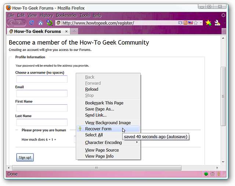Bookmark page using the star outline icon
This screenshot has width=235, height=186.
click(196, 23)
